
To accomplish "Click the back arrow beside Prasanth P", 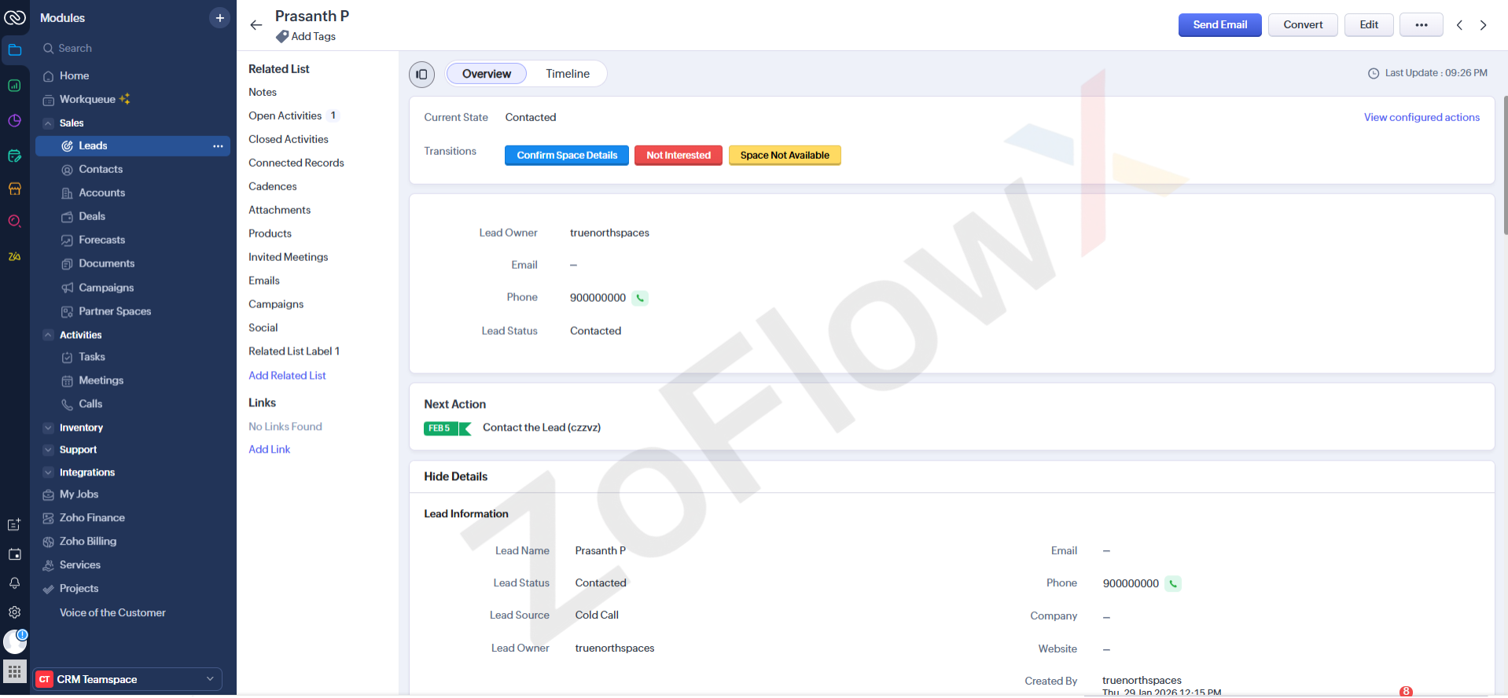I will pyautogui.click(x=256, y=25).
